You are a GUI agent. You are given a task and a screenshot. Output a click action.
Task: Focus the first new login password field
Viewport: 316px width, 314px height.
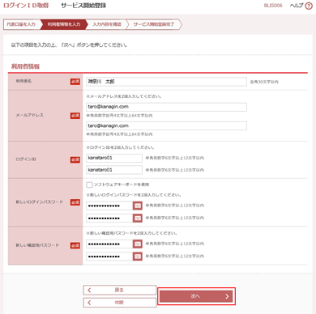coord(109,206)
